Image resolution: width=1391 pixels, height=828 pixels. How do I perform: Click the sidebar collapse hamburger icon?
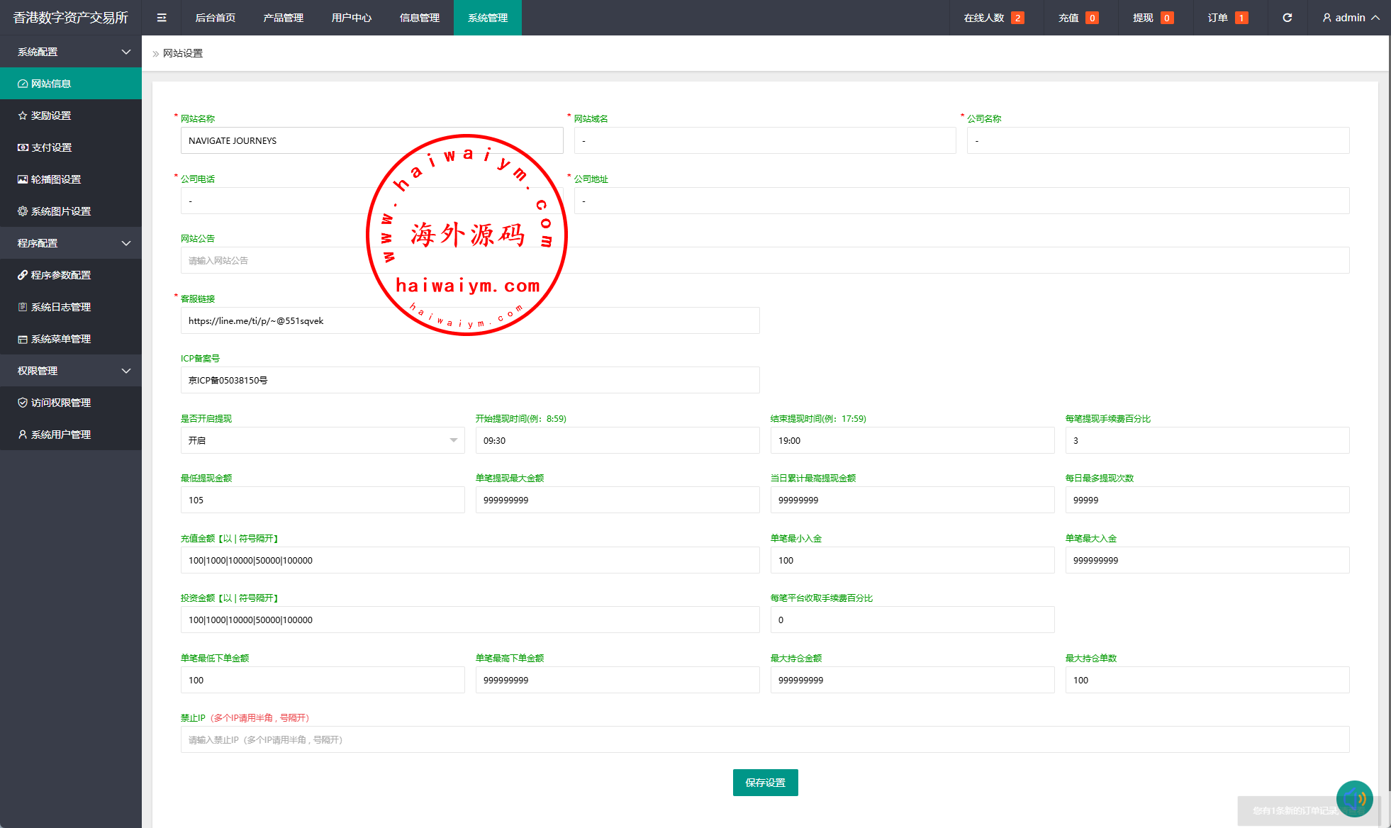162,18
